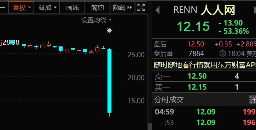Click 隐藏 to hide the side panel

[x=122, y=7]
